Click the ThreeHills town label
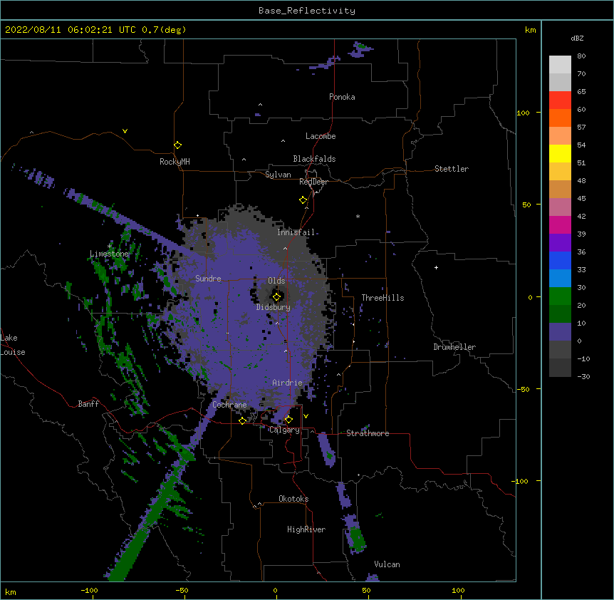614x600 pixels. [x=383, y=298]
